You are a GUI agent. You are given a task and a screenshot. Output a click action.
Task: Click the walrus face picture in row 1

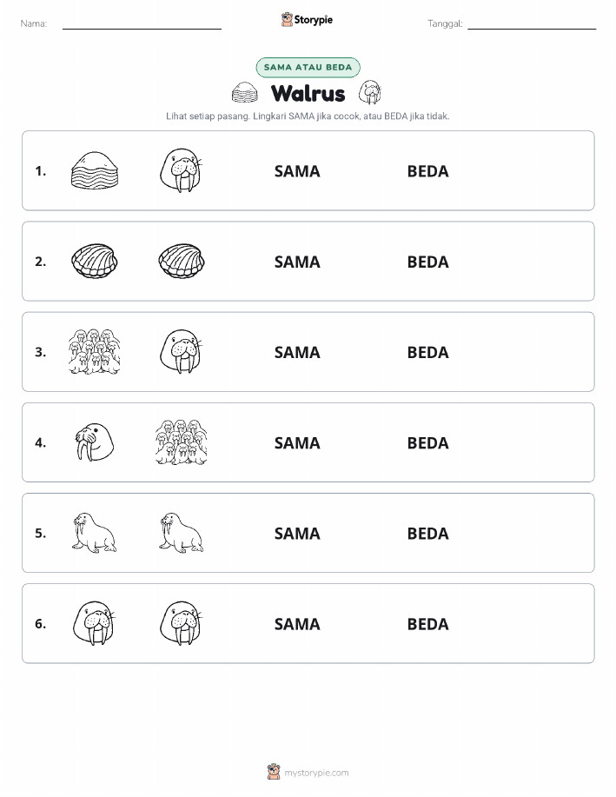click(x=181, y=170)
